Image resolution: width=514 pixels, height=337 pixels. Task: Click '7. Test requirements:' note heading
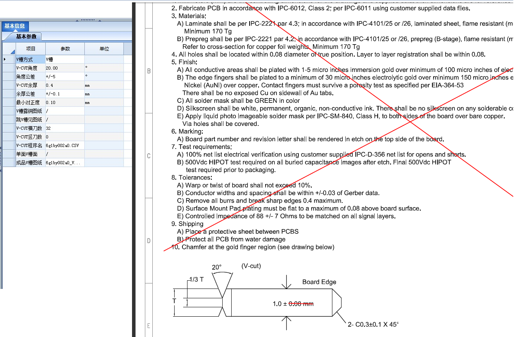click(x=202, y=147)
